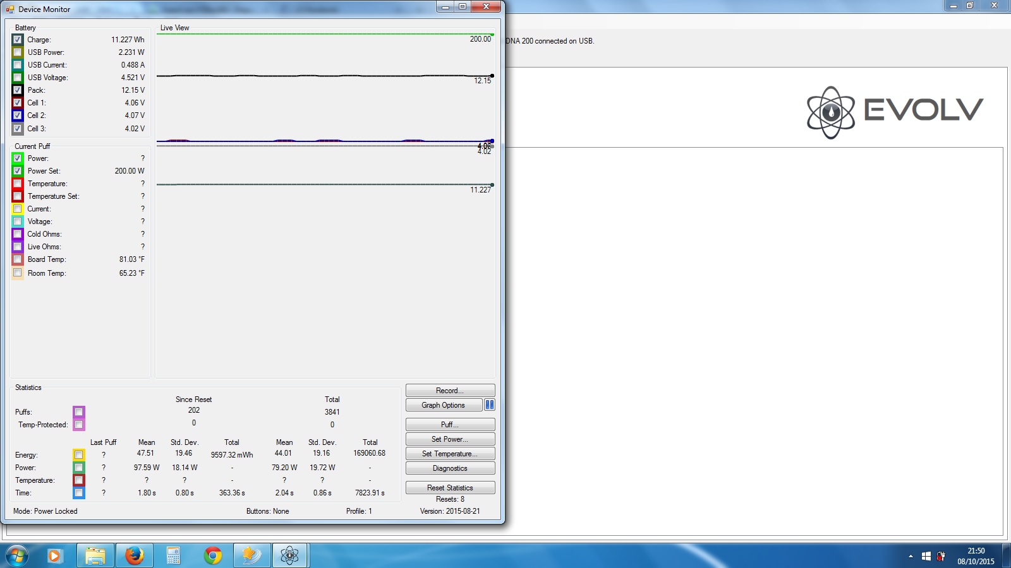Open Windows Explorer folder icon in the taskbar
This screenshot has height=568, width=1011.
pyautogui.click(x=95, y=555)
